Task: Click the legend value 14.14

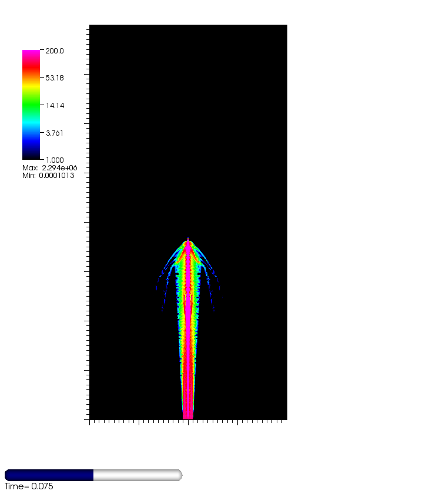Action: (55, 106)
